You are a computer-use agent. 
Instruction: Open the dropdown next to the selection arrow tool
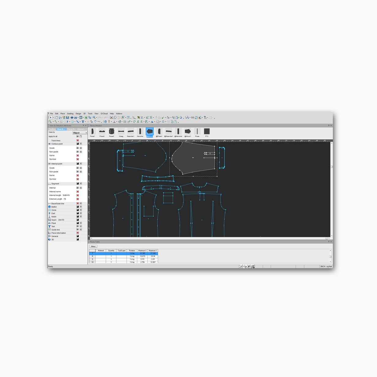[x=52, y=118]
